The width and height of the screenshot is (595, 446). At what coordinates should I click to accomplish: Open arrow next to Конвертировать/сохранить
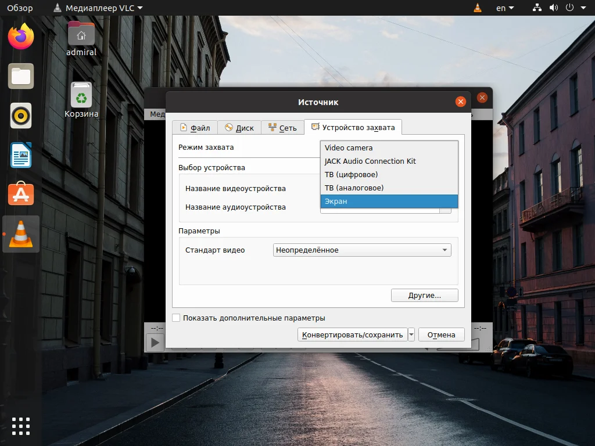pyautogui.click(x=411, y=334)
